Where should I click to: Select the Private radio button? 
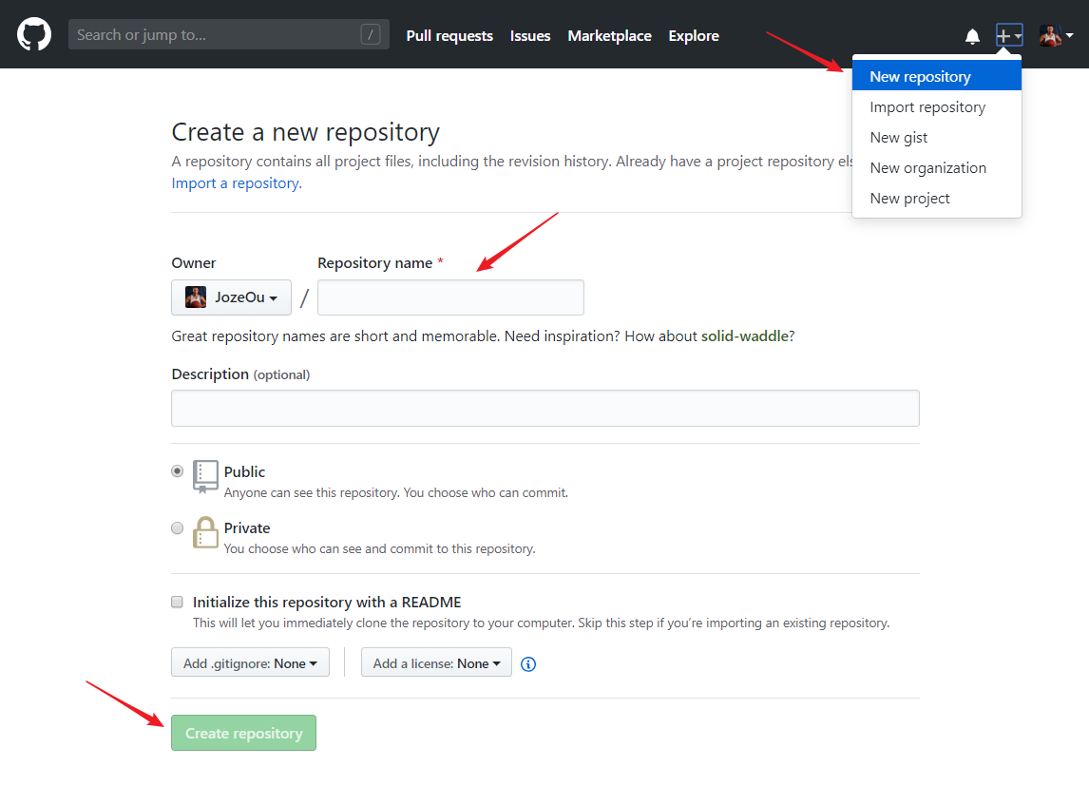pos(177,527)
